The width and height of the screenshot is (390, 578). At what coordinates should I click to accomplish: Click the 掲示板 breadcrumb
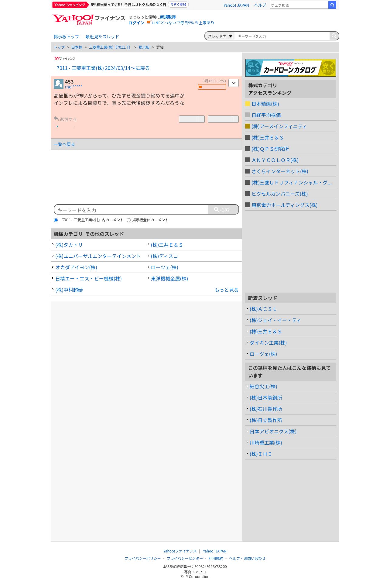click(x=144, y=47)
